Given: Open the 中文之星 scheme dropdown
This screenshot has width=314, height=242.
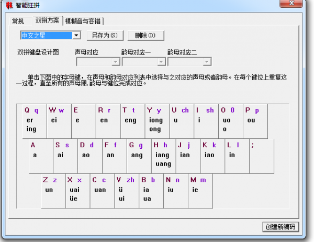Looking at the screenshot, I should (x=76, y=36).
